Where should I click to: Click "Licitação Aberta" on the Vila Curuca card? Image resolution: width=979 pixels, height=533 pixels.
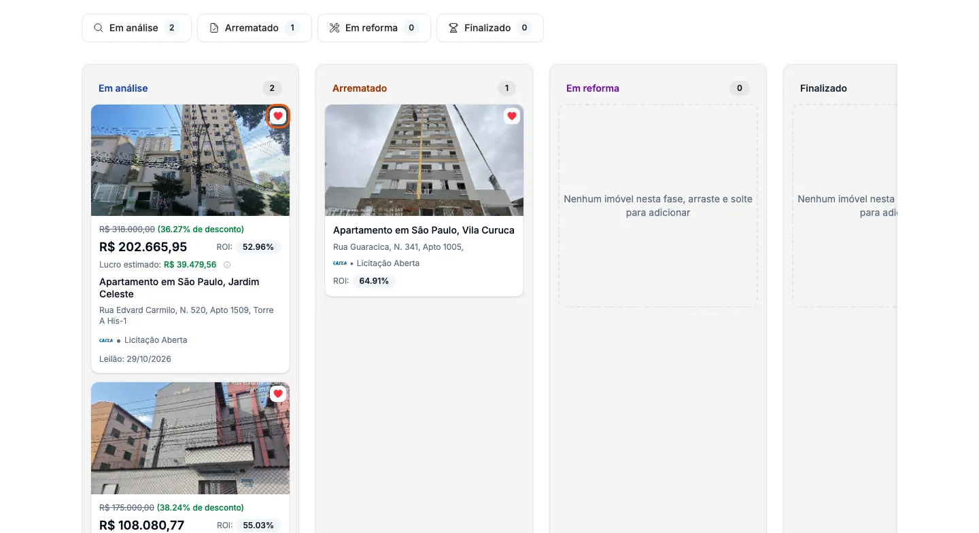coord(388,263)
